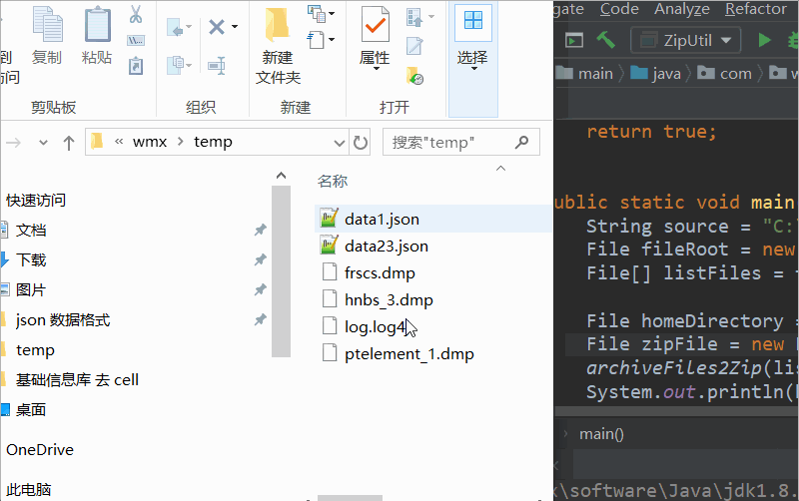The width and height of the screenshot is (799, 501).
Task: Open the Code menu in IntelliJ
Action: pyautogui.click(x=619, y=9)
